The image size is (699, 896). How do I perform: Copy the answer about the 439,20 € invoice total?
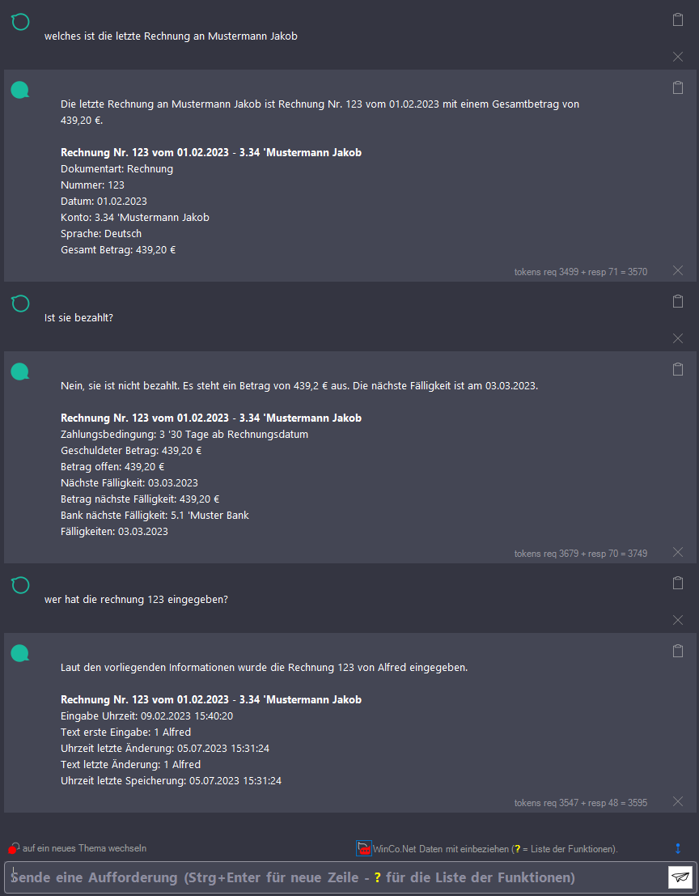tap(678, 87)
